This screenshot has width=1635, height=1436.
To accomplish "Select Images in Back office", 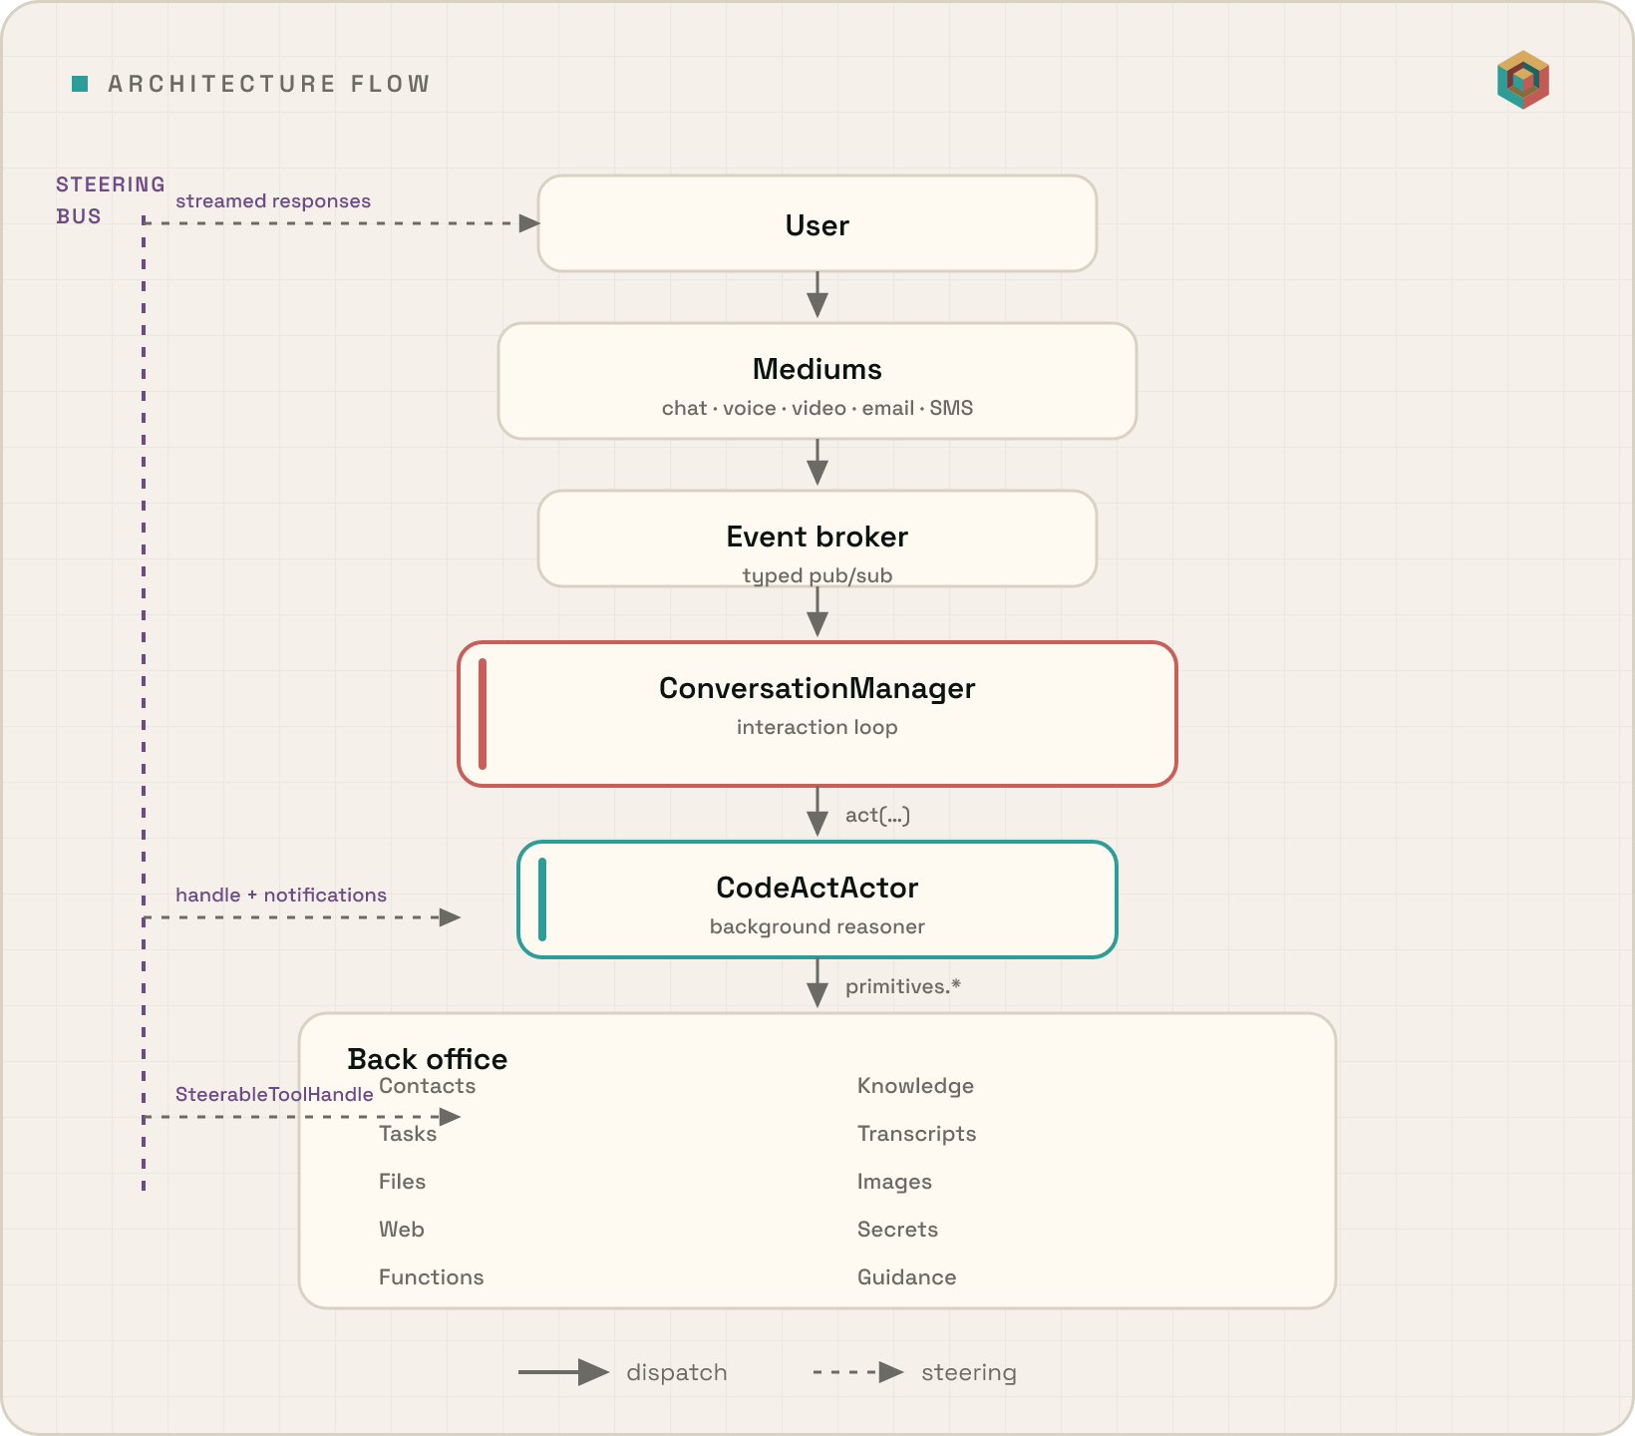I will [894, 1182].
